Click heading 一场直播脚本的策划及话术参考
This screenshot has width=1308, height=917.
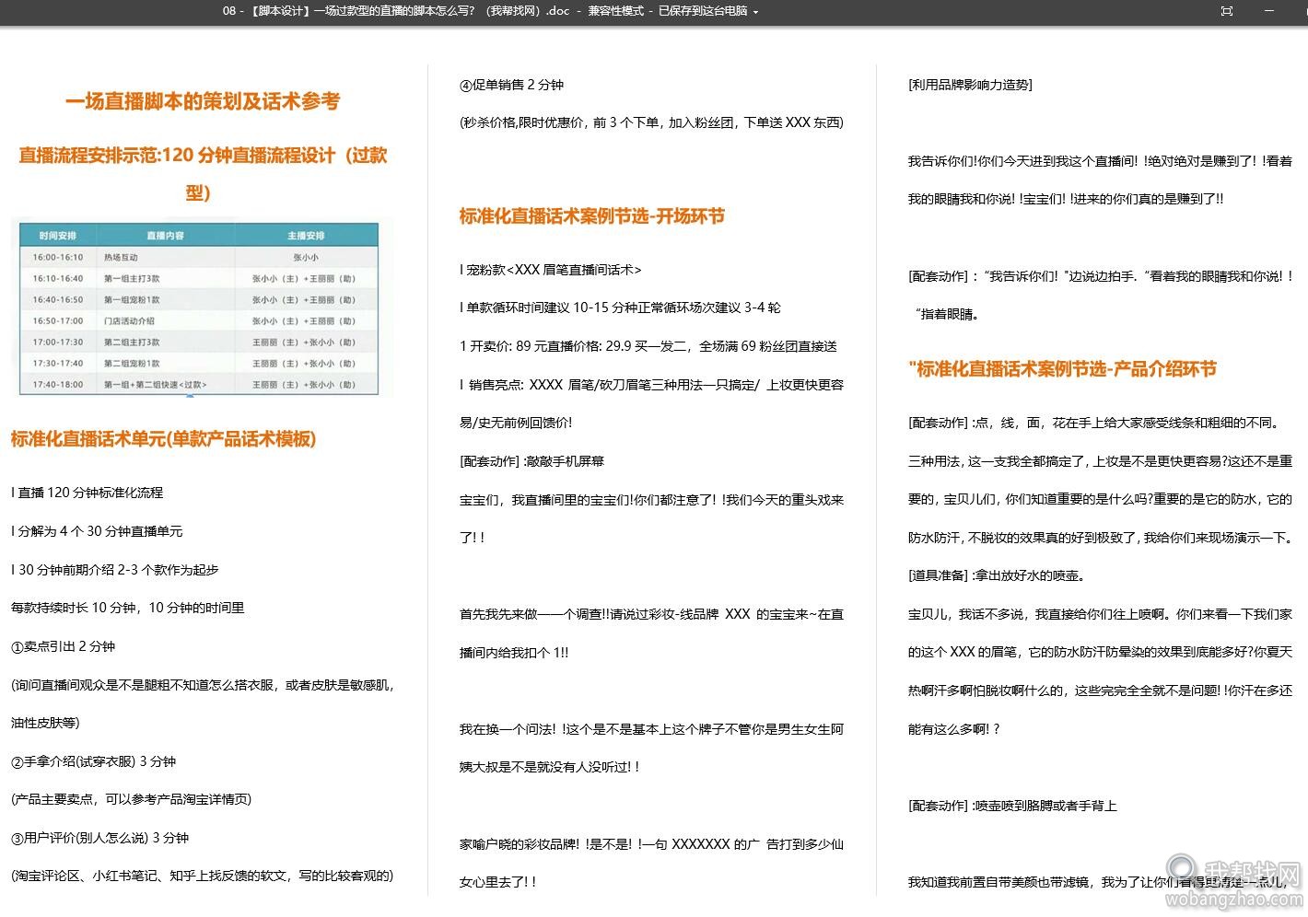coord(203,101)
